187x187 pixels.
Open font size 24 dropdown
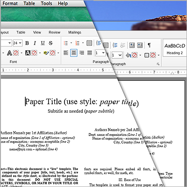[x=20, y=43]
